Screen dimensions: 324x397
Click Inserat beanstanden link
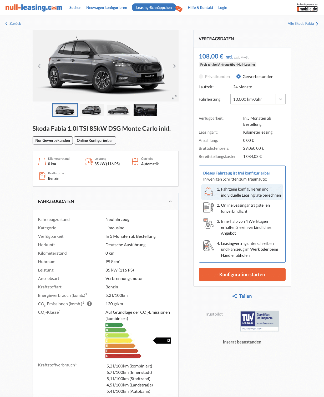point(242,342)
